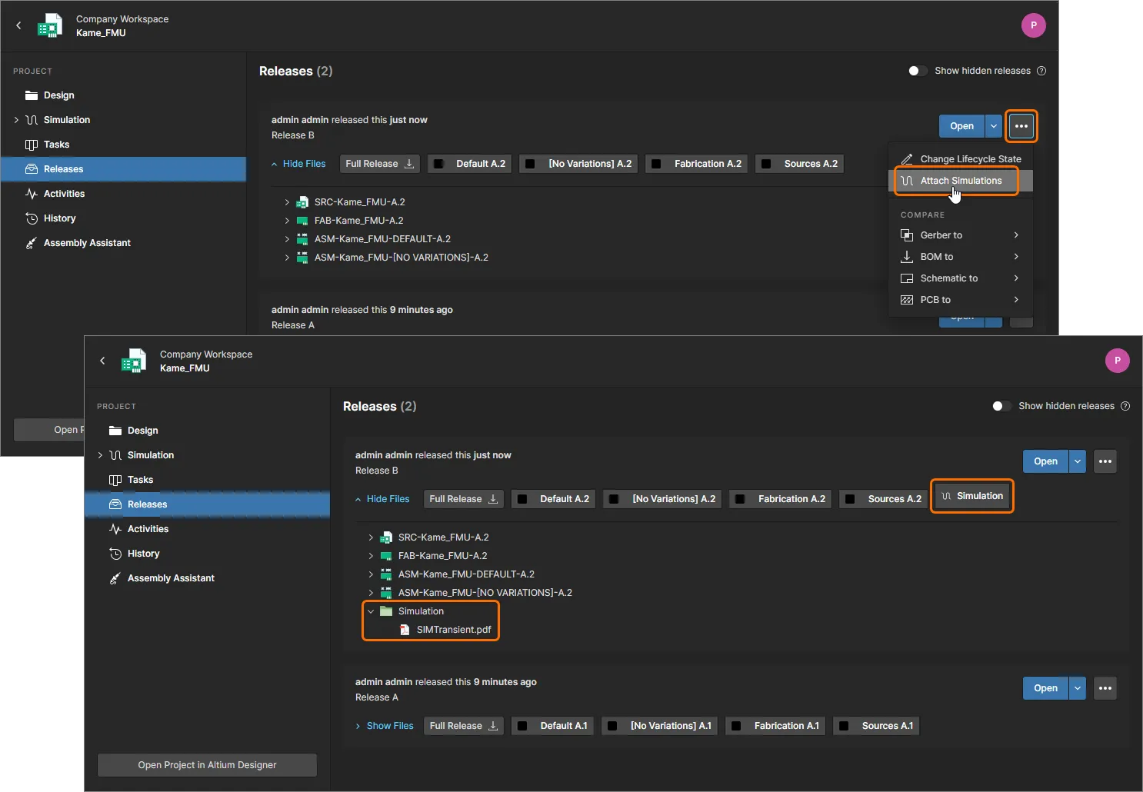The image size is (1143, 792).
Task: Choose BOM to in the Compare menu
Action: point(937,257)
